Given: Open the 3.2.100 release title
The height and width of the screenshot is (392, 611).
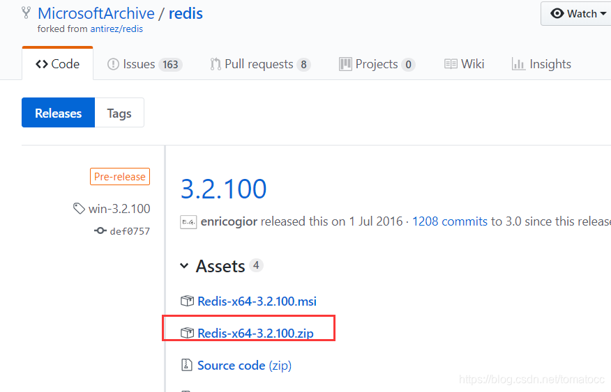Looking at the screenshot, I should pyautogui.click(x=224, y=189).
